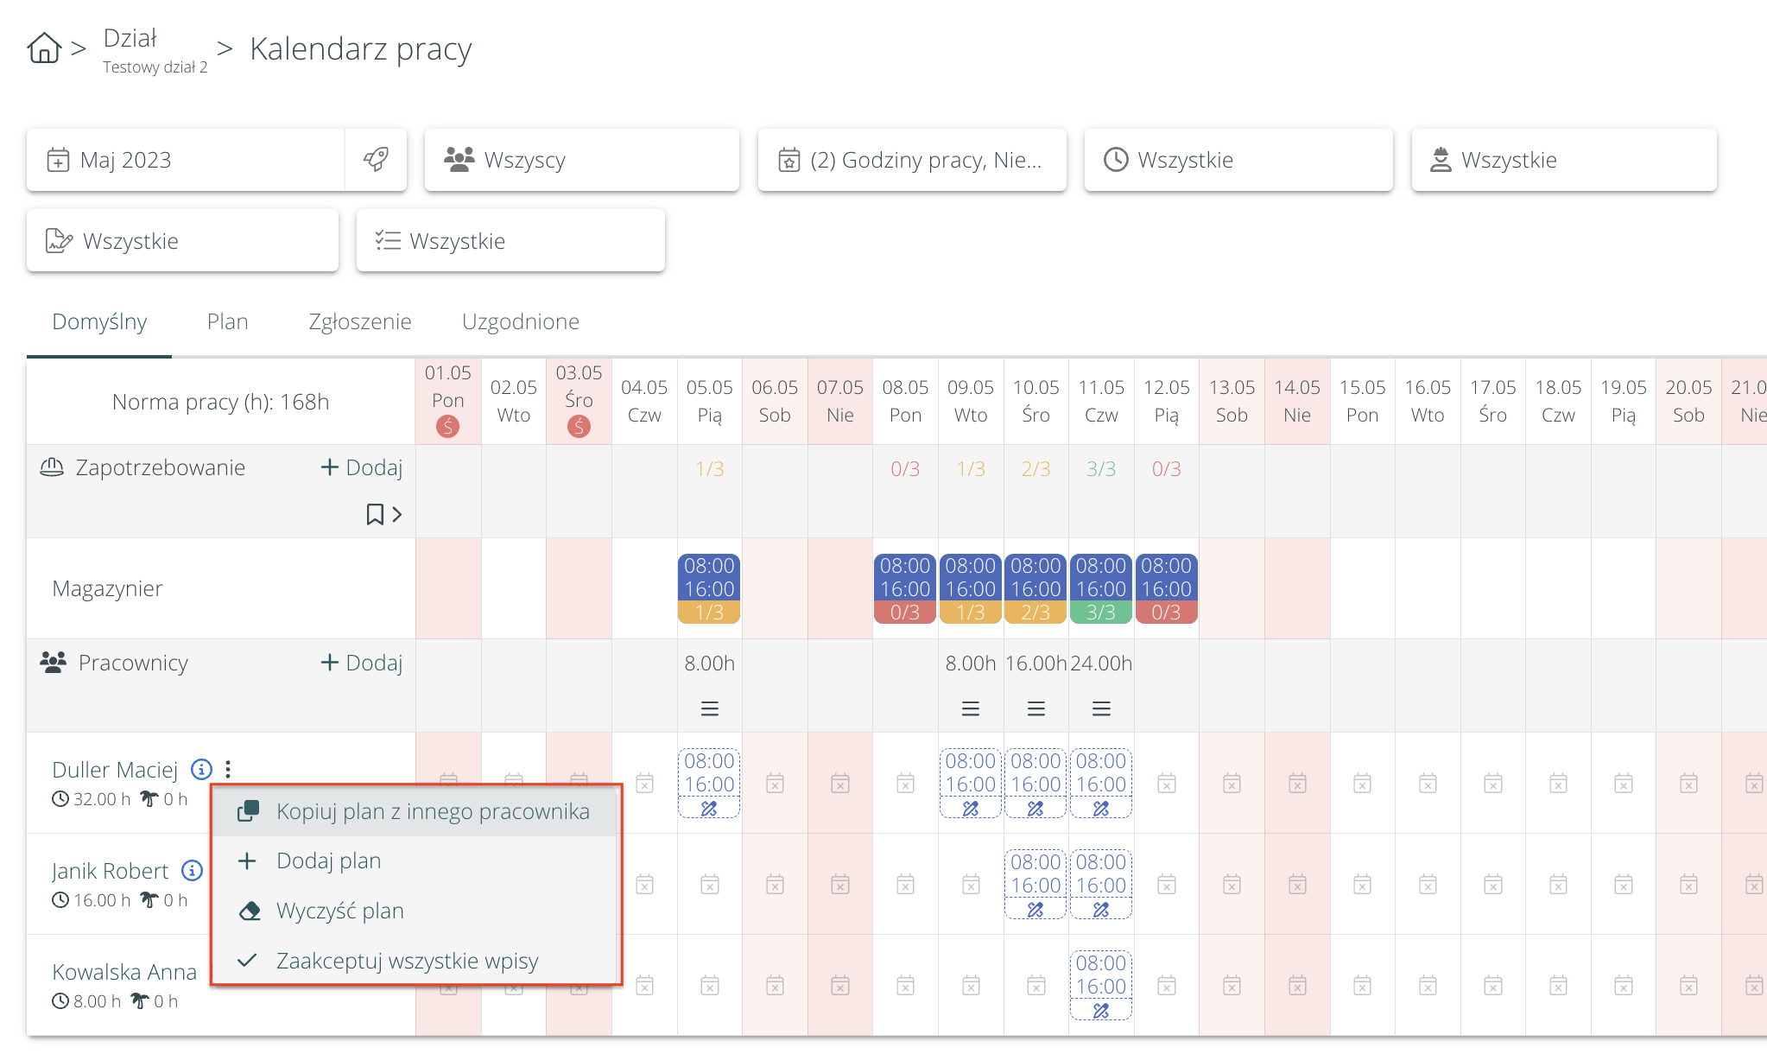This screenshot has height=1054, width=1767.
Task: Click the holiday marker on 01.05
Action: click(x=447, y=426)
